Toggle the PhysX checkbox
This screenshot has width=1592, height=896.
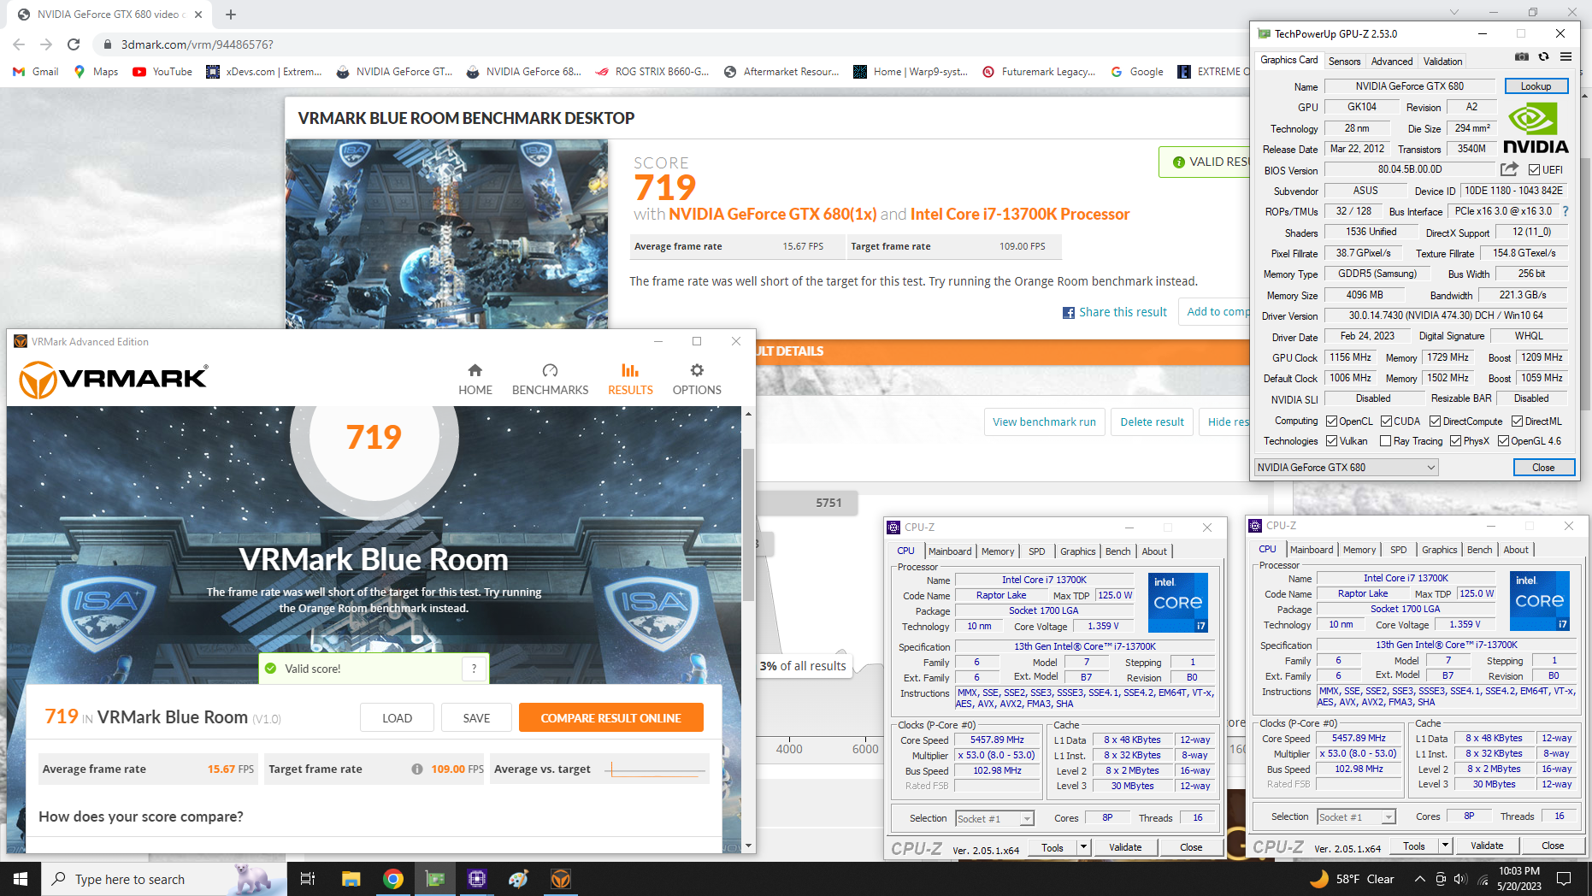pos(1455,441)
